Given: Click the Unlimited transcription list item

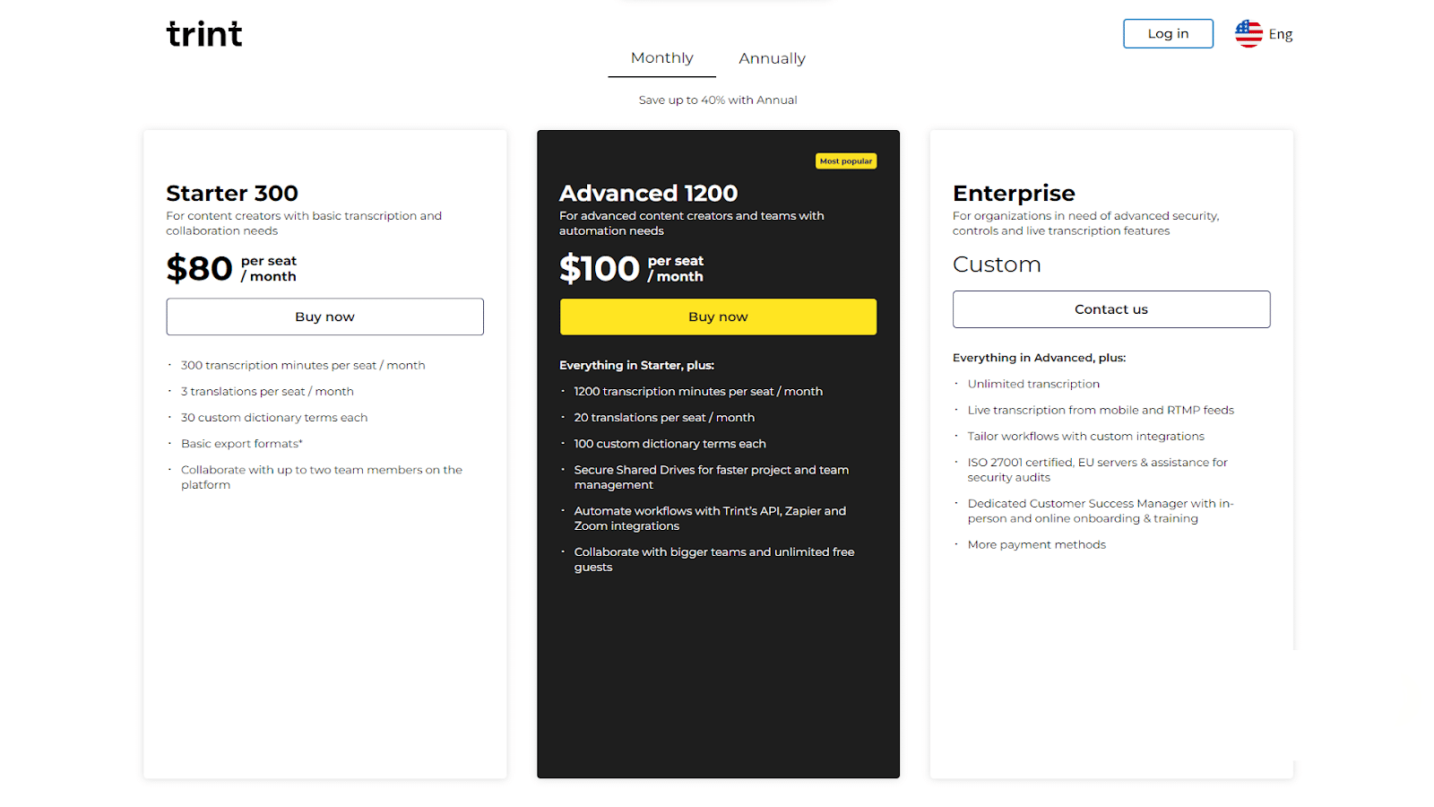Looking at the screenshot, I should (1033, 383).
